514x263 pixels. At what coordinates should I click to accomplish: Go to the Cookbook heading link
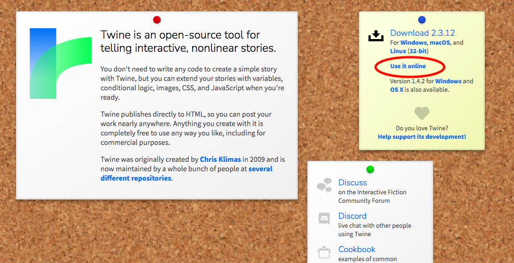[x=357, y=249]
